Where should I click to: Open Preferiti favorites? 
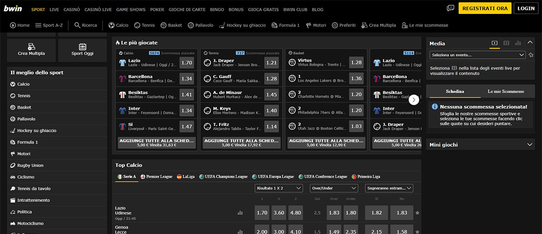pyautogui.click(x=344, y=25)
